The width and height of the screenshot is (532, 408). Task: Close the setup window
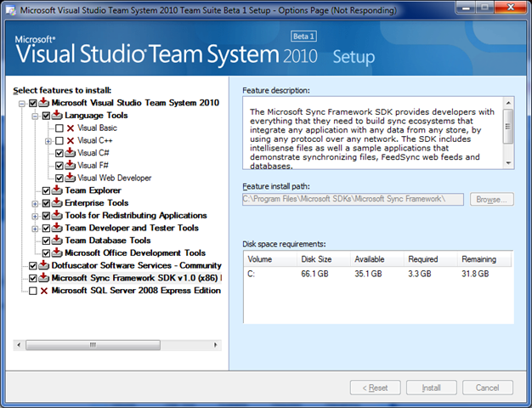tap(511, 7)
